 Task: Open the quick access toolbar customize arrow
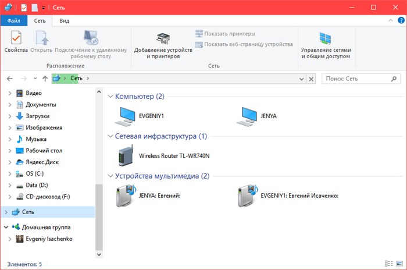[x=44, y=8]
